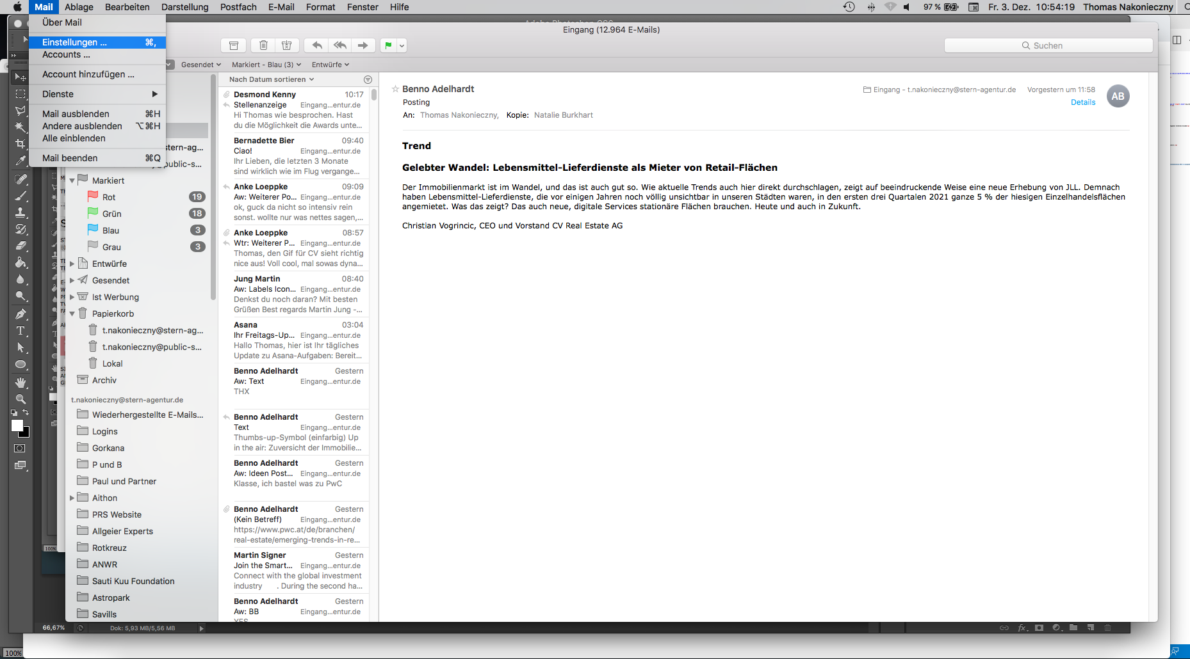The image size is (1190, 659).
Task: Forward the selected email
Action: 363,45
